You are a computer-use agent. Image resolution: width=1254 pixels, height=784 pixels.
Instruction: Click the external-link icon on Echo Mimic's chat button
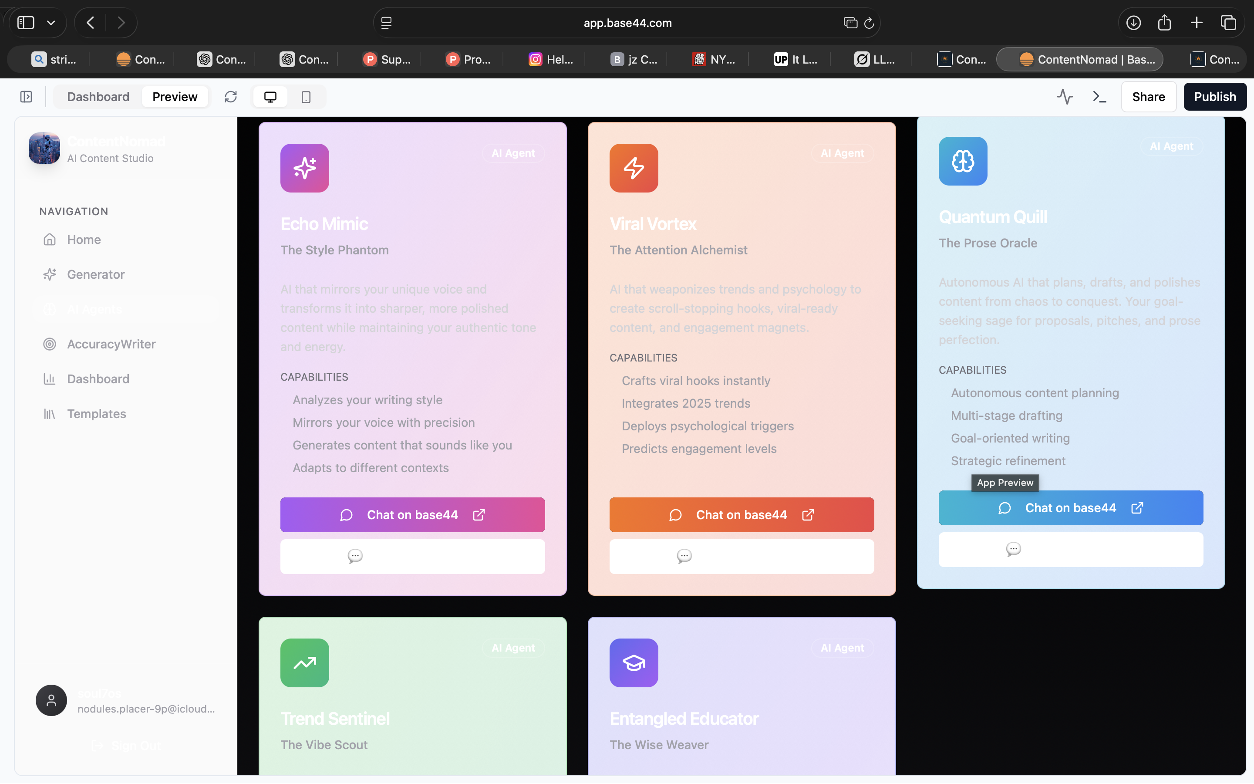click(479, 515)
